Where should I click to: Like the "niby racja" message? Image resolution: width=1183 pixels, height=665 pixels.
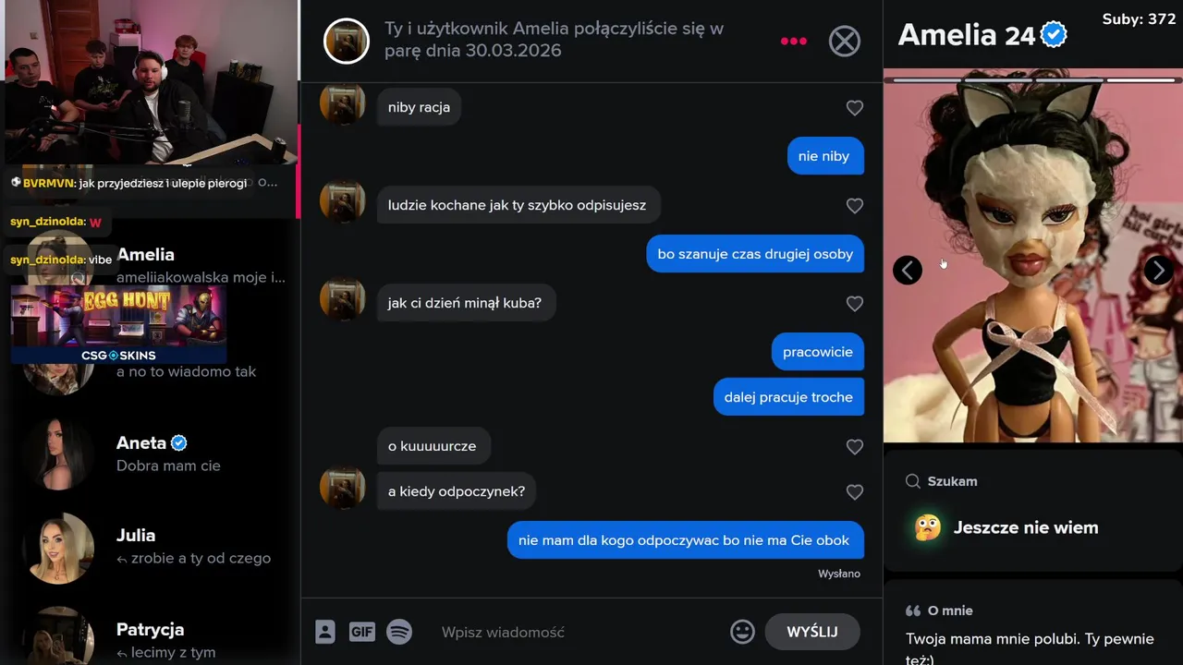(x=855, y=108)
